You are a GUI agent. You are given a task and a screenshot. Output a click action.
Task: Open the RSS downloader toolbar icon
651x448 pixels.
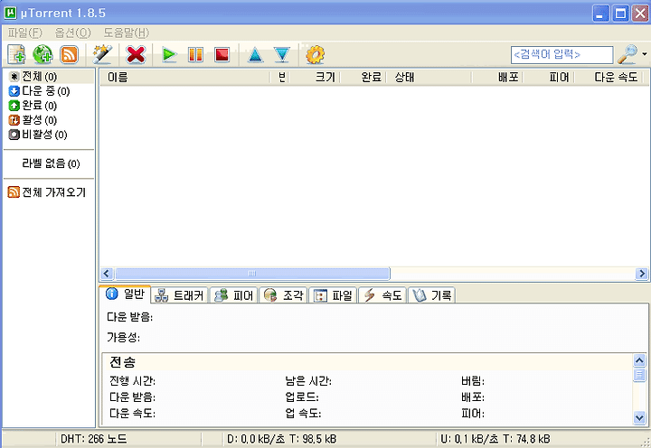click(69, 54)
